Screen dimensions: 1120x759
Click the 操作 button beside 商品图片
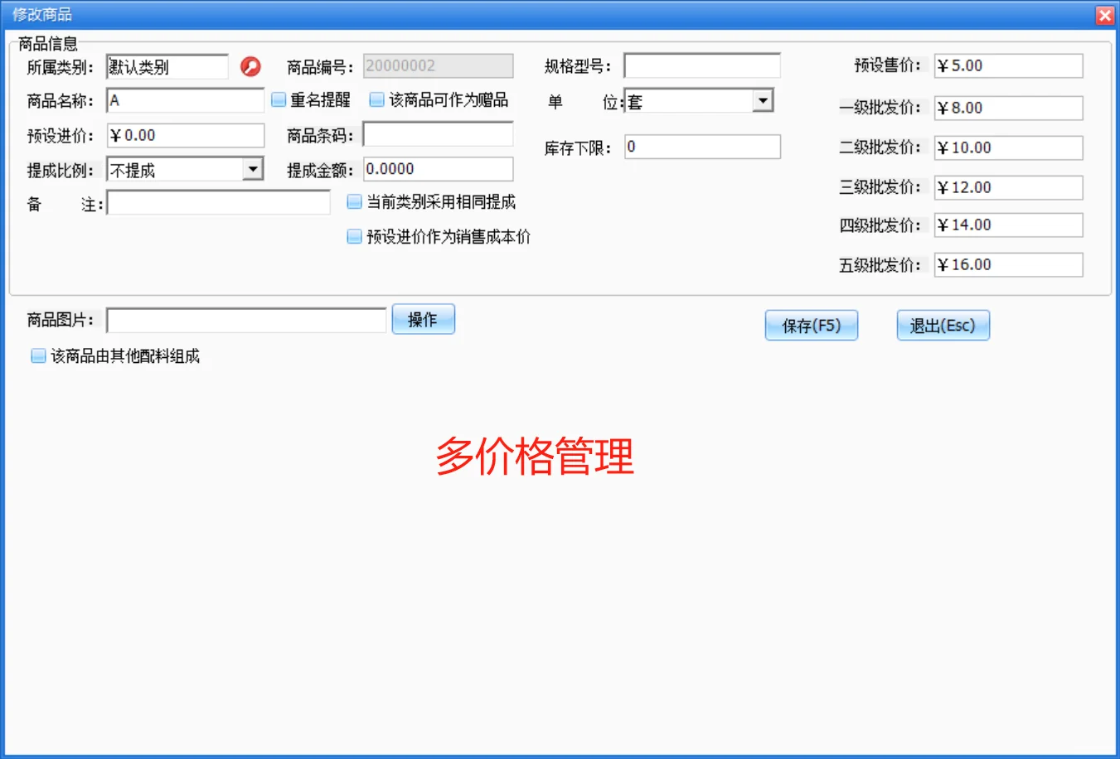pyautogui.click(x=423, y=319)
